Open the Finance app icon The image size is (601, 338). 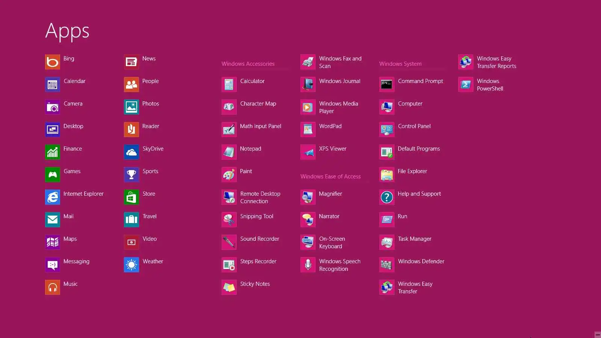point(53,152)
